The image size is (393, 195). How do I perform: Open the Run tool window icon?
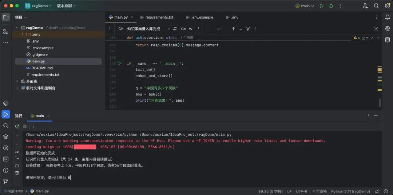[5, 114]
